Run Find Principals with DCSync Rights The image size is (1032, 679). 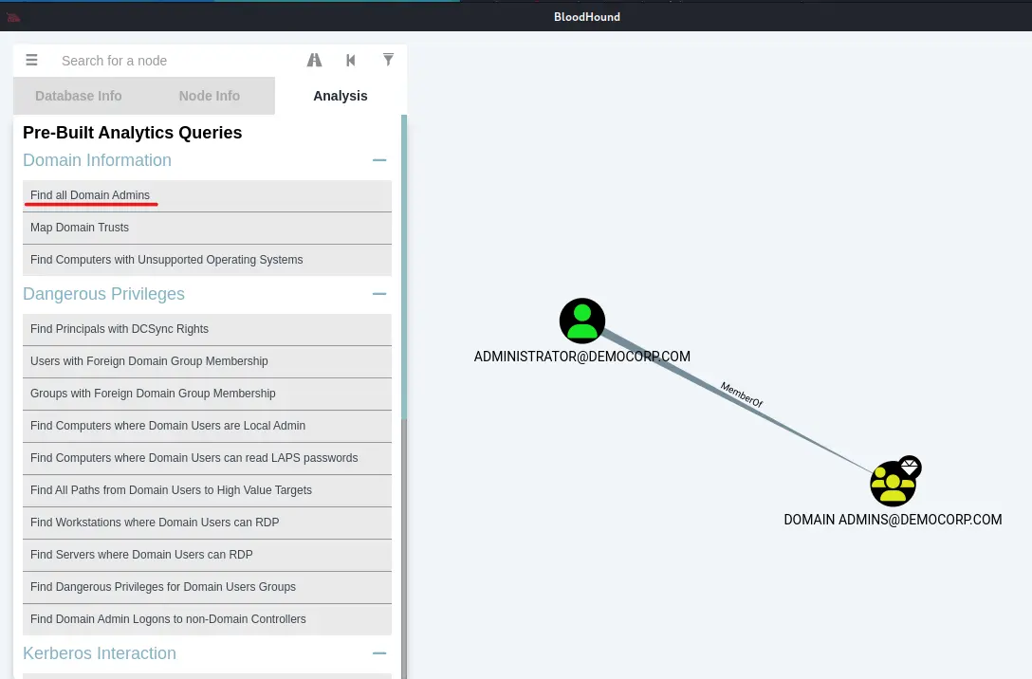(120, 329)
